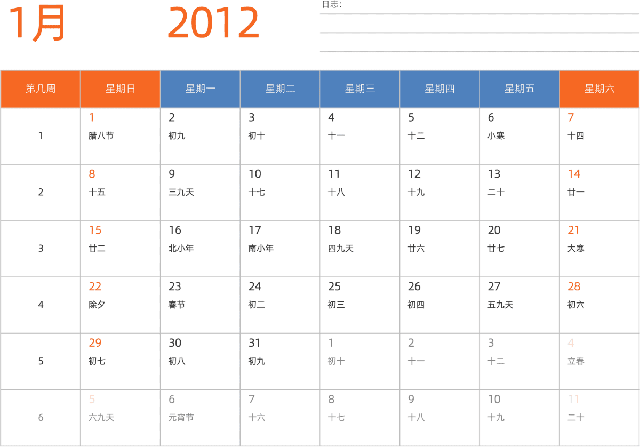The image size is (640, 447).
Task: Select date number 26
Action: pos(414,287)
